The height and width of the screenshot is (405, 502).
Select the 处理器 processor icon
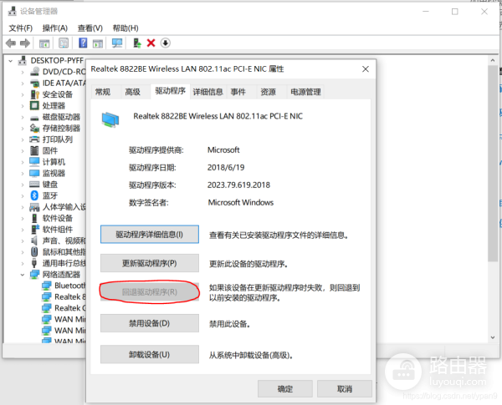click(x=34, y=105)
